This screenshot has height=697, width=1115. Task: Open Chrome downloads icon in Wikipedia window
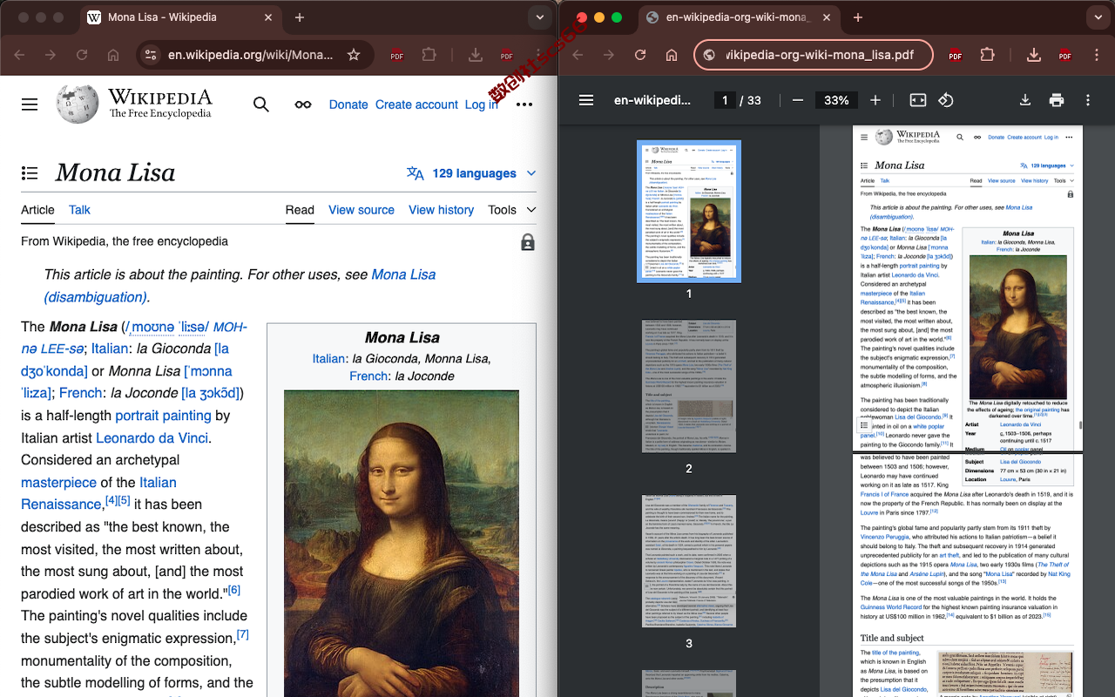[476, 55]
